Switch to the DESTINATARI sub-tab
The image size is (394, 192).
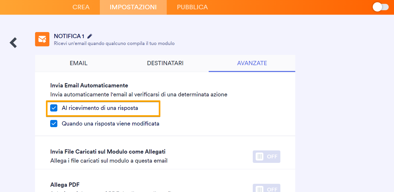(x=165, y=63)
